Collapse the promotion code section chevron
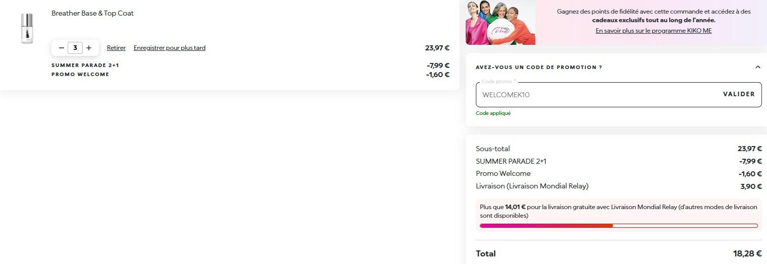Image resolution: width=767 pixels, height=264 pixels. coord(757,67)
